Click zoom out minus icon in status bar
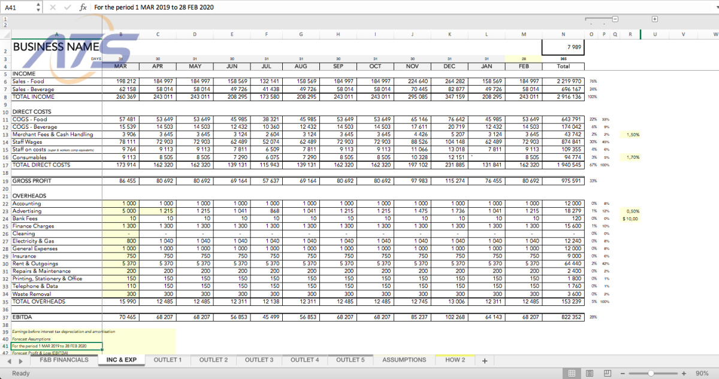 pyautogui.click(x=624, y=373)
